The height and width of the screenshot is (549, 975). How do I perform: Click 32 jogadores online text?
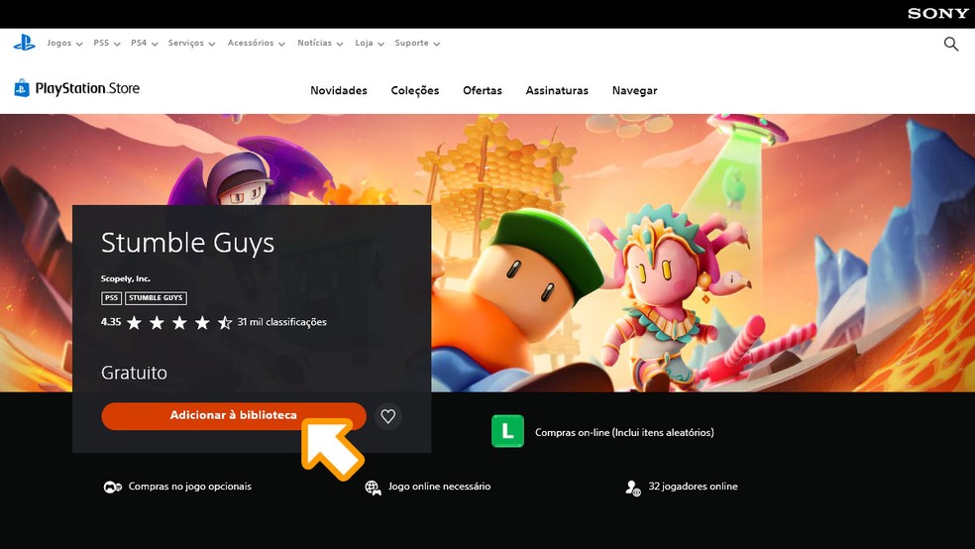pyautogui.click(x=694, y=487)
